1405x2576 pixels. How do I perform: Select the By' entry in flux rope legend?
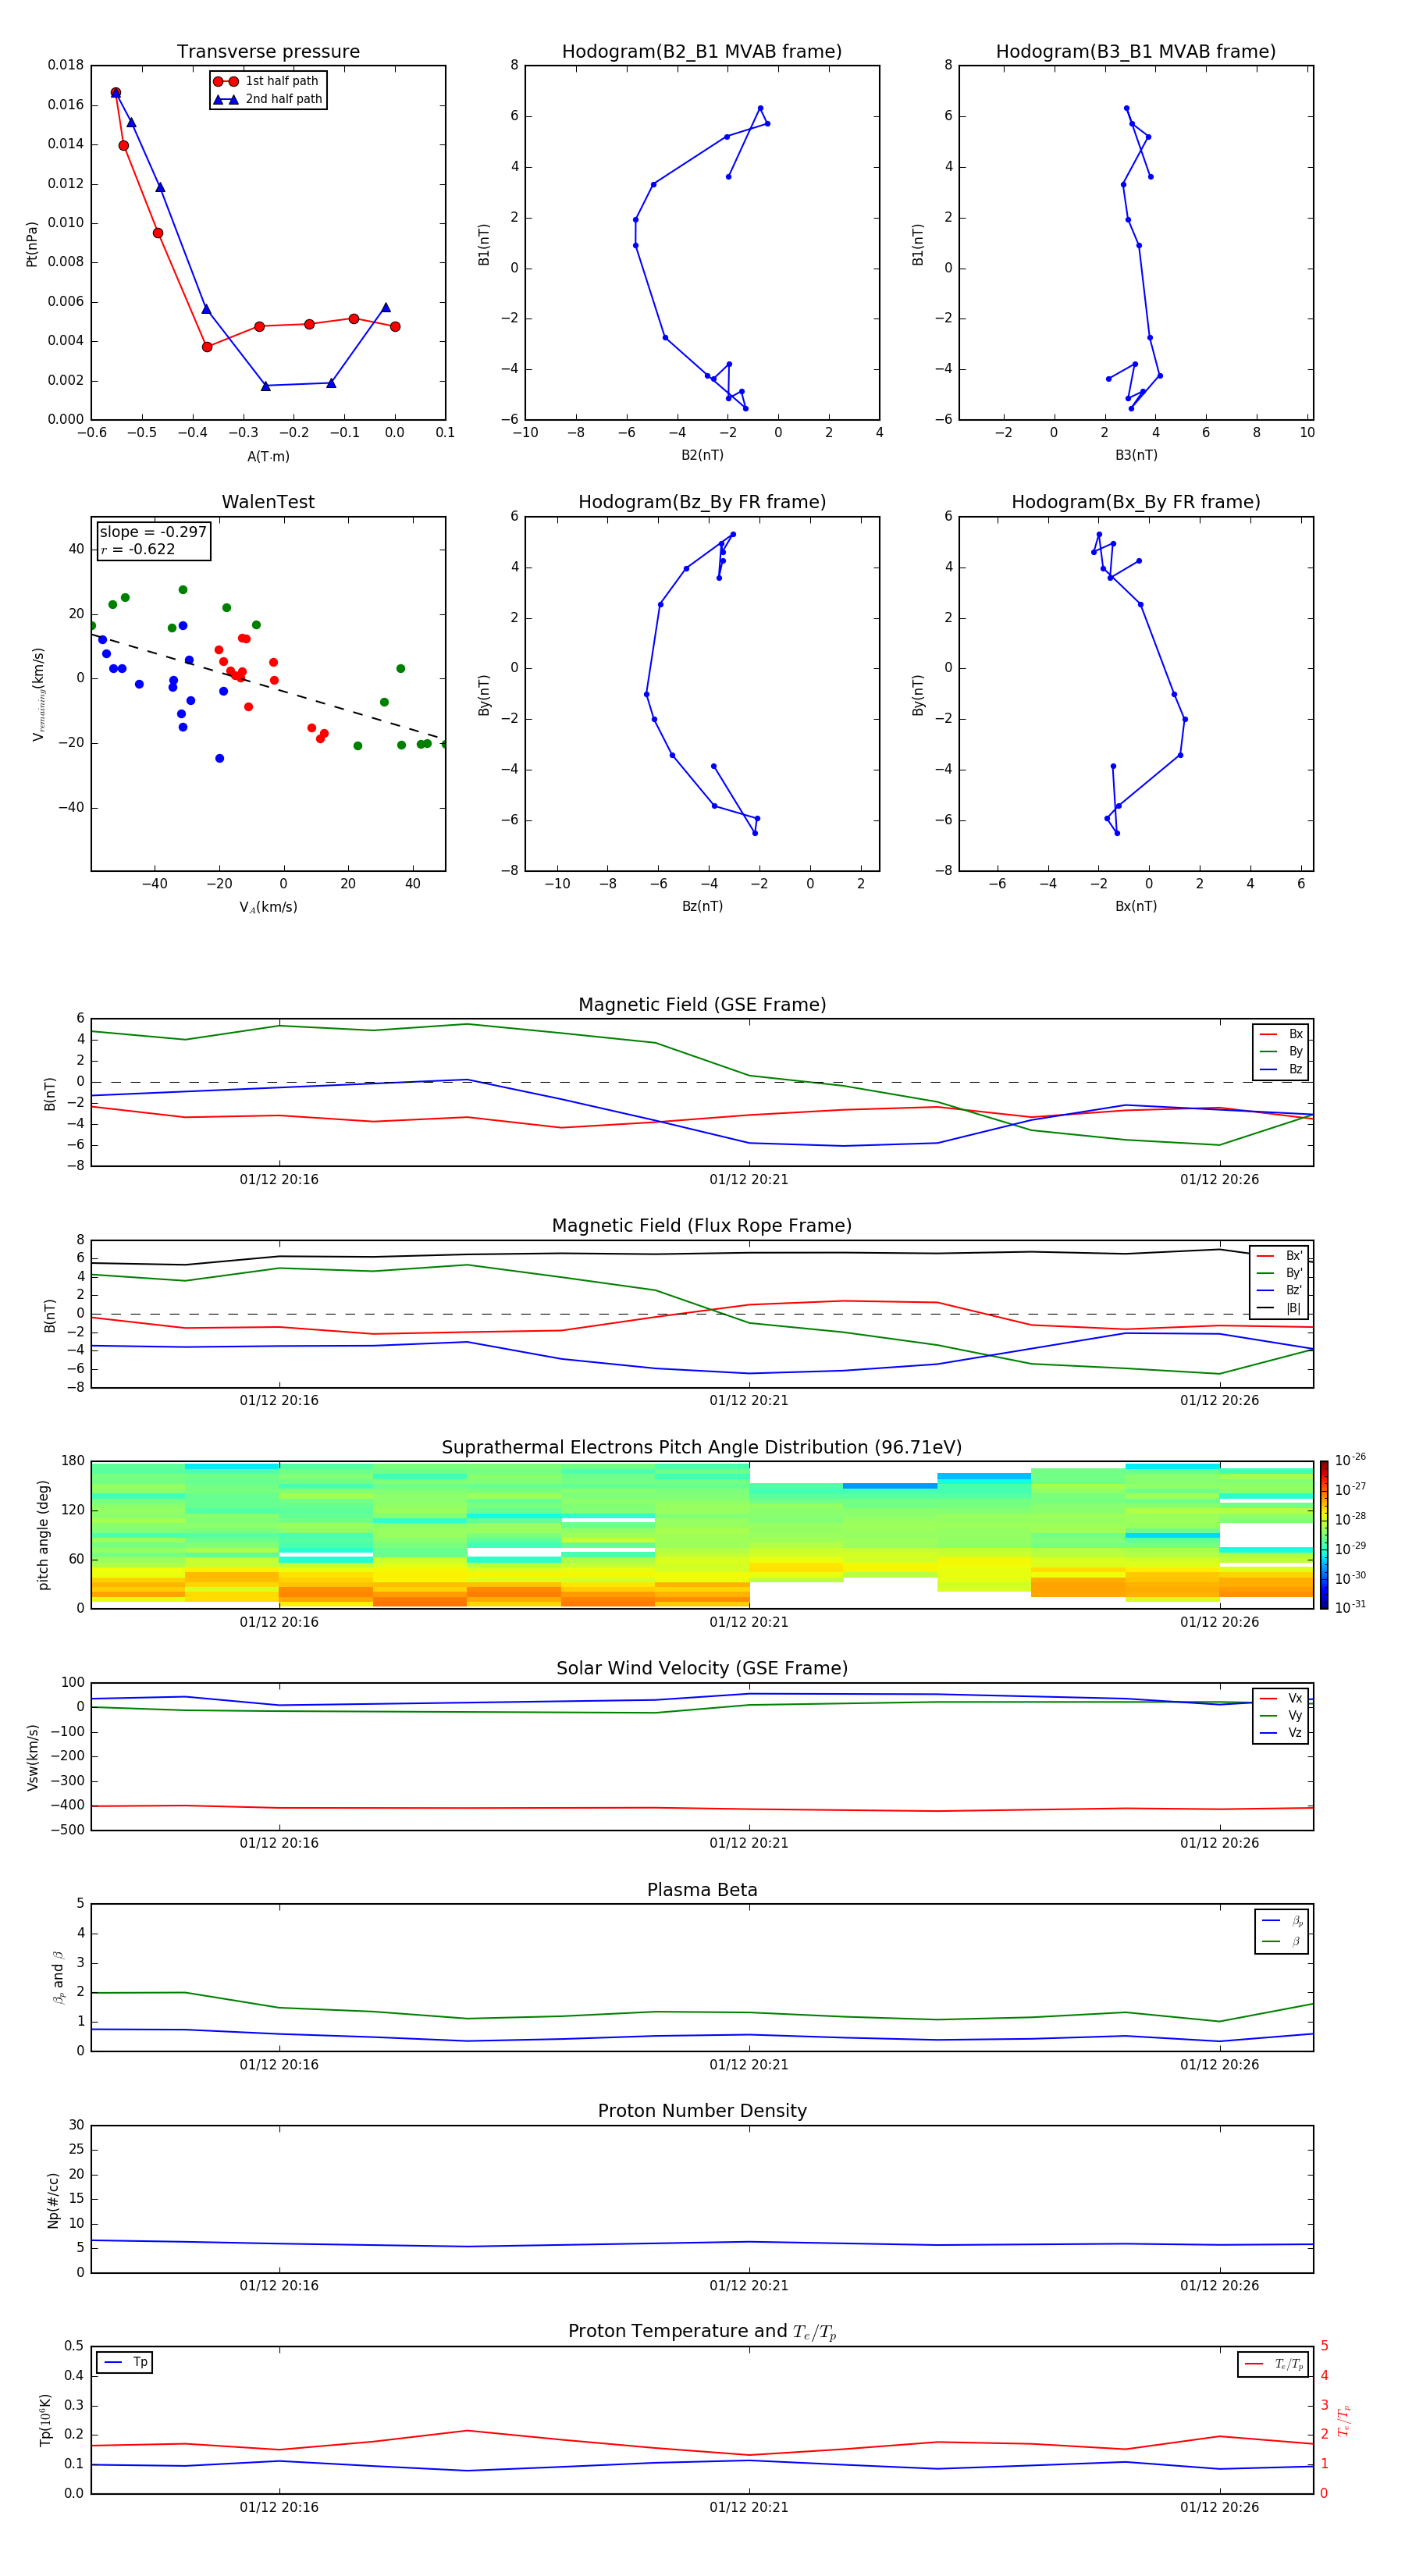tap(1280, 1273)
